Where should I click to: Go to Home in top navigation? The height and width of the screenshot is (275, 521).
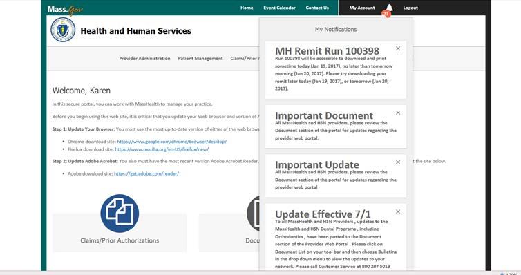pyautogui.click(x=247, y=8)
